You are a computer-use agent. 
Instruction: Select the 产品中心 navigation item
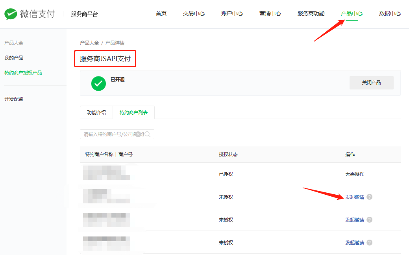click(x=352, y=13)
